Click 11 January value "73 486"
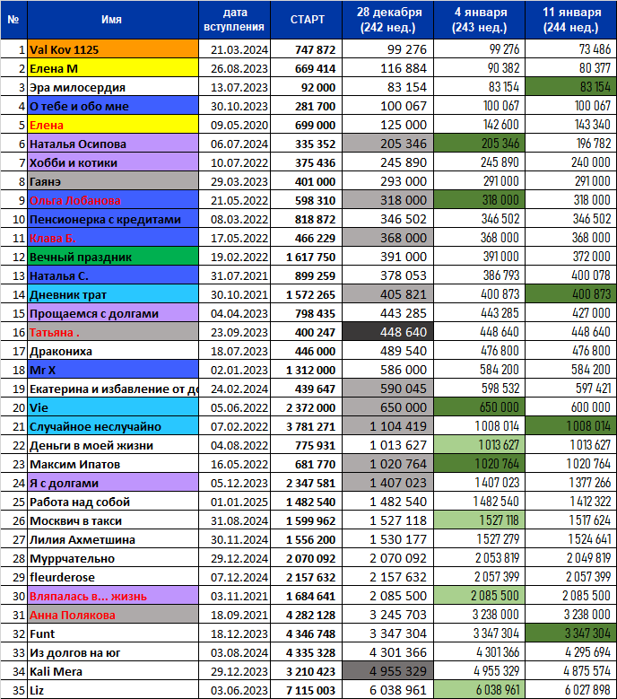The image size is (617, 699). (x=571, y=49)
